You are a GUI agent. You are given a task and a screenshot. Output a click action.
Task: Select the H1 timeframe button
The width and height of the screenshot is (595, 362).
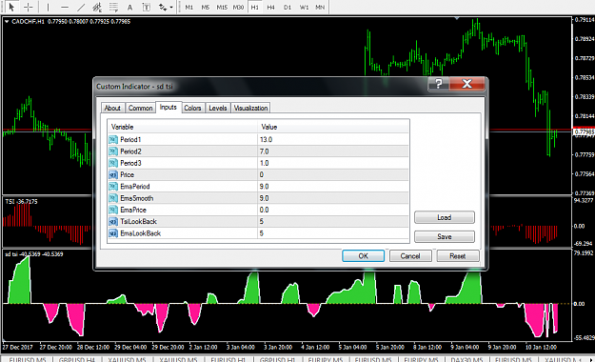coord(254,7)
